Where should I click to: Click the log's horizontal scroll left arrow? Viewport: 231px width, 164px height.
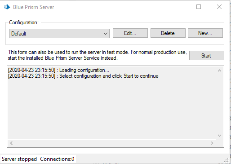[x=11, y=143]
